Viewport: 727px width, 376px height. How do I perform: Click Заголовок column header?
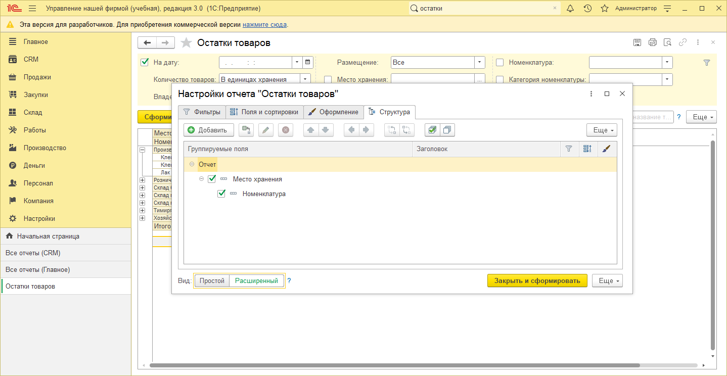tap(486, 149)
